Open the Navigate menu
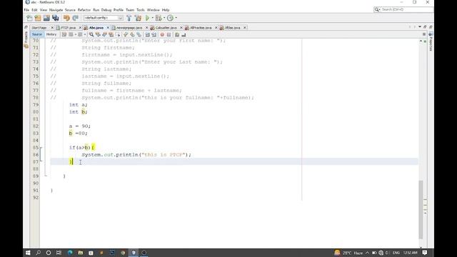Image resolution: width=457 pixels, height=257 pixels. pos(56,10)
